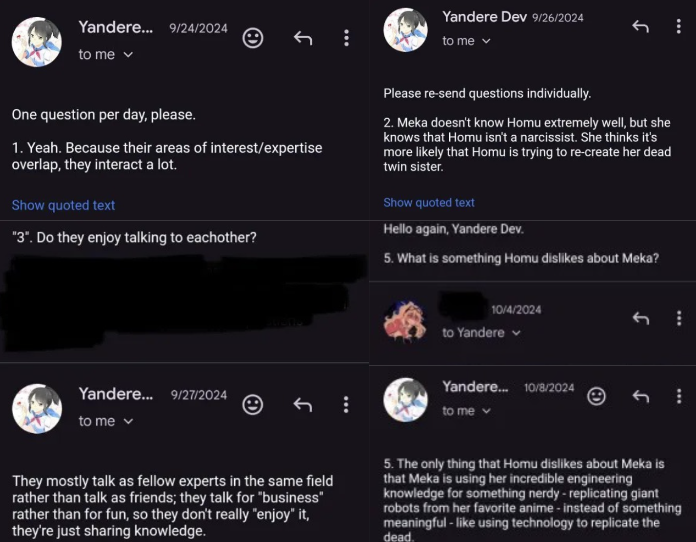Expand recipient details on 9/27/2024 email
Screen dimensions: 696x542
(128, 421)
